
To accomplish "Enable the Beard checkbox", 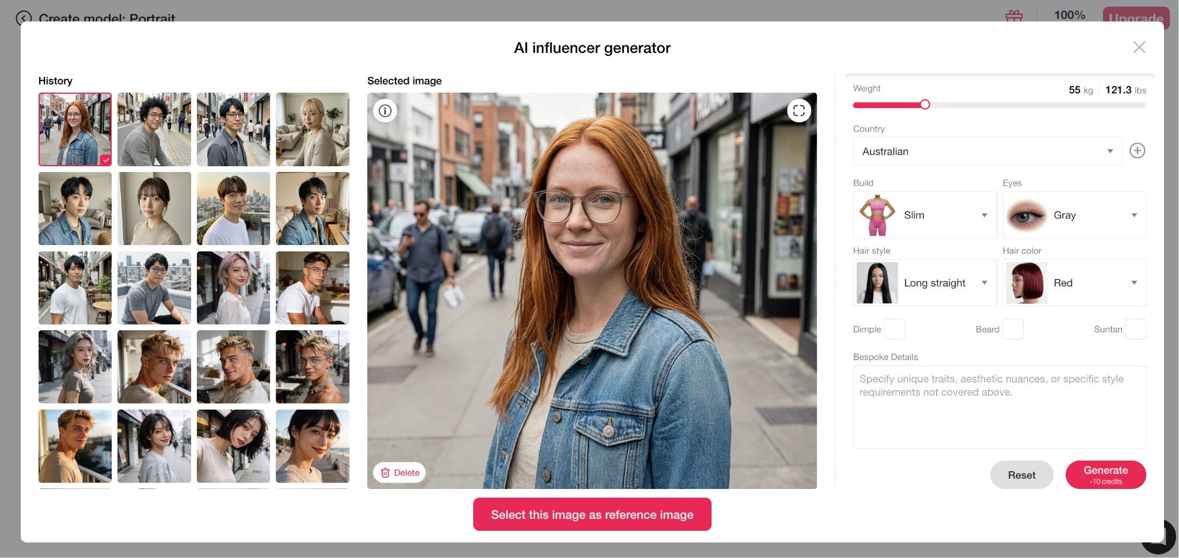I will pos(1013,329).
